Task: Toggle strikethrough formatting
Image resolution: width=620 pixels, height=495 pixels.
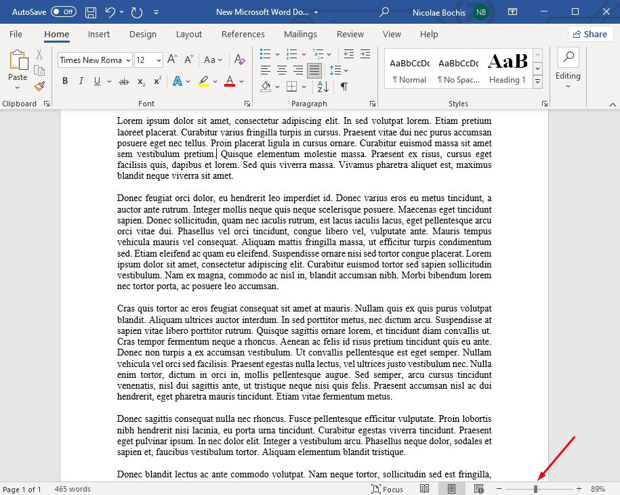Action: [124, 81]
